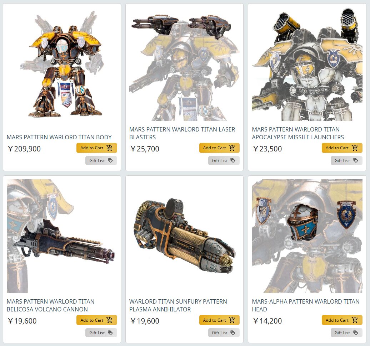View Warlord Titan Body product image
Image resolution: width=370 pixels, height=346 pixels.
[62, 64]
